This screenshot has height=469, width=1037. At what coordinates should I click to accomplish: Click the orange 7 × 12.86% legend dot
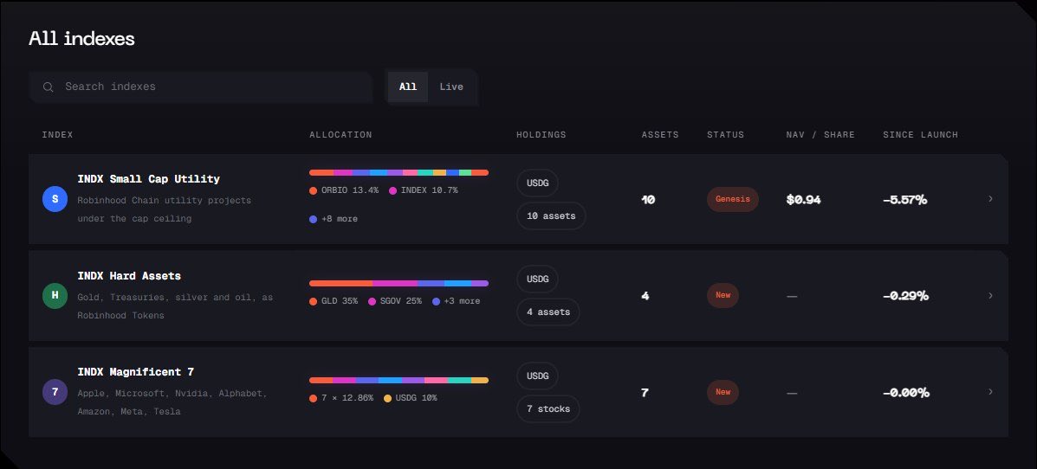coord(314,398)
